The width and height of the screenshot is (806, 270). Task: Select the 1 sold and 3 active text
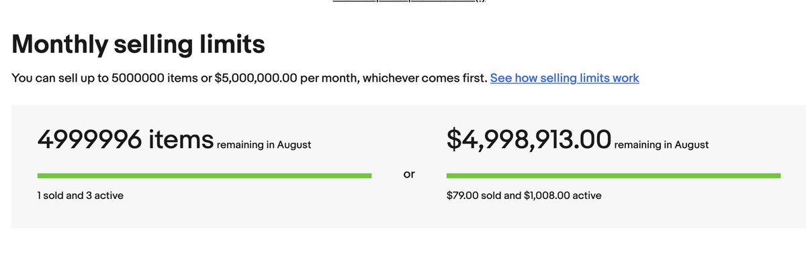(x=81, y=196)
